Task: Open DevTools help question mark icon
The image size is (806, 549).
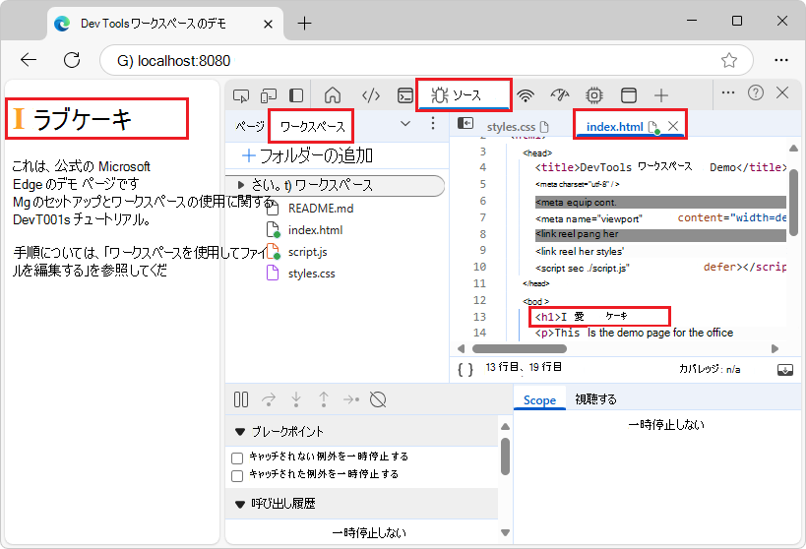Action: 756,92
